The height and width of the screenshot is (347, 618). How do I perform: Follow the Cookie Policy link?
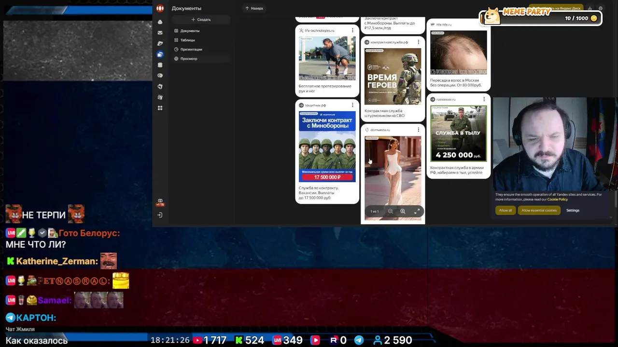[557, 199]
